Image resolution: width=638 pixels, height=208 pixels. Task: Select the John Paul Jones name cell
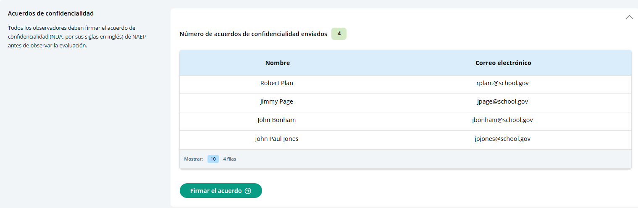tap(277, 138)
